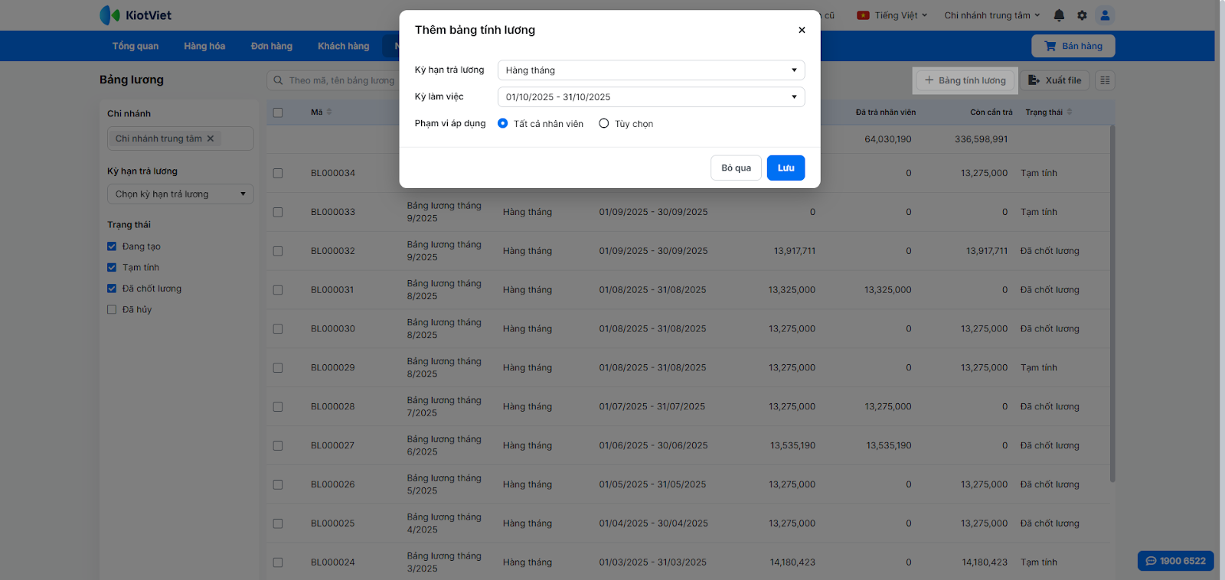Select the Tùy chọn radio option
This screenshot has width=1225, height=580.
click(x=604, y=123)
